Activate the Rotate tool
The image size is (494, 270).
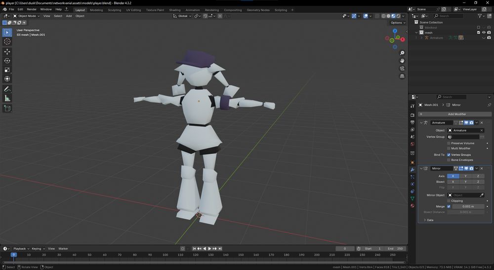tap(7, 61)
